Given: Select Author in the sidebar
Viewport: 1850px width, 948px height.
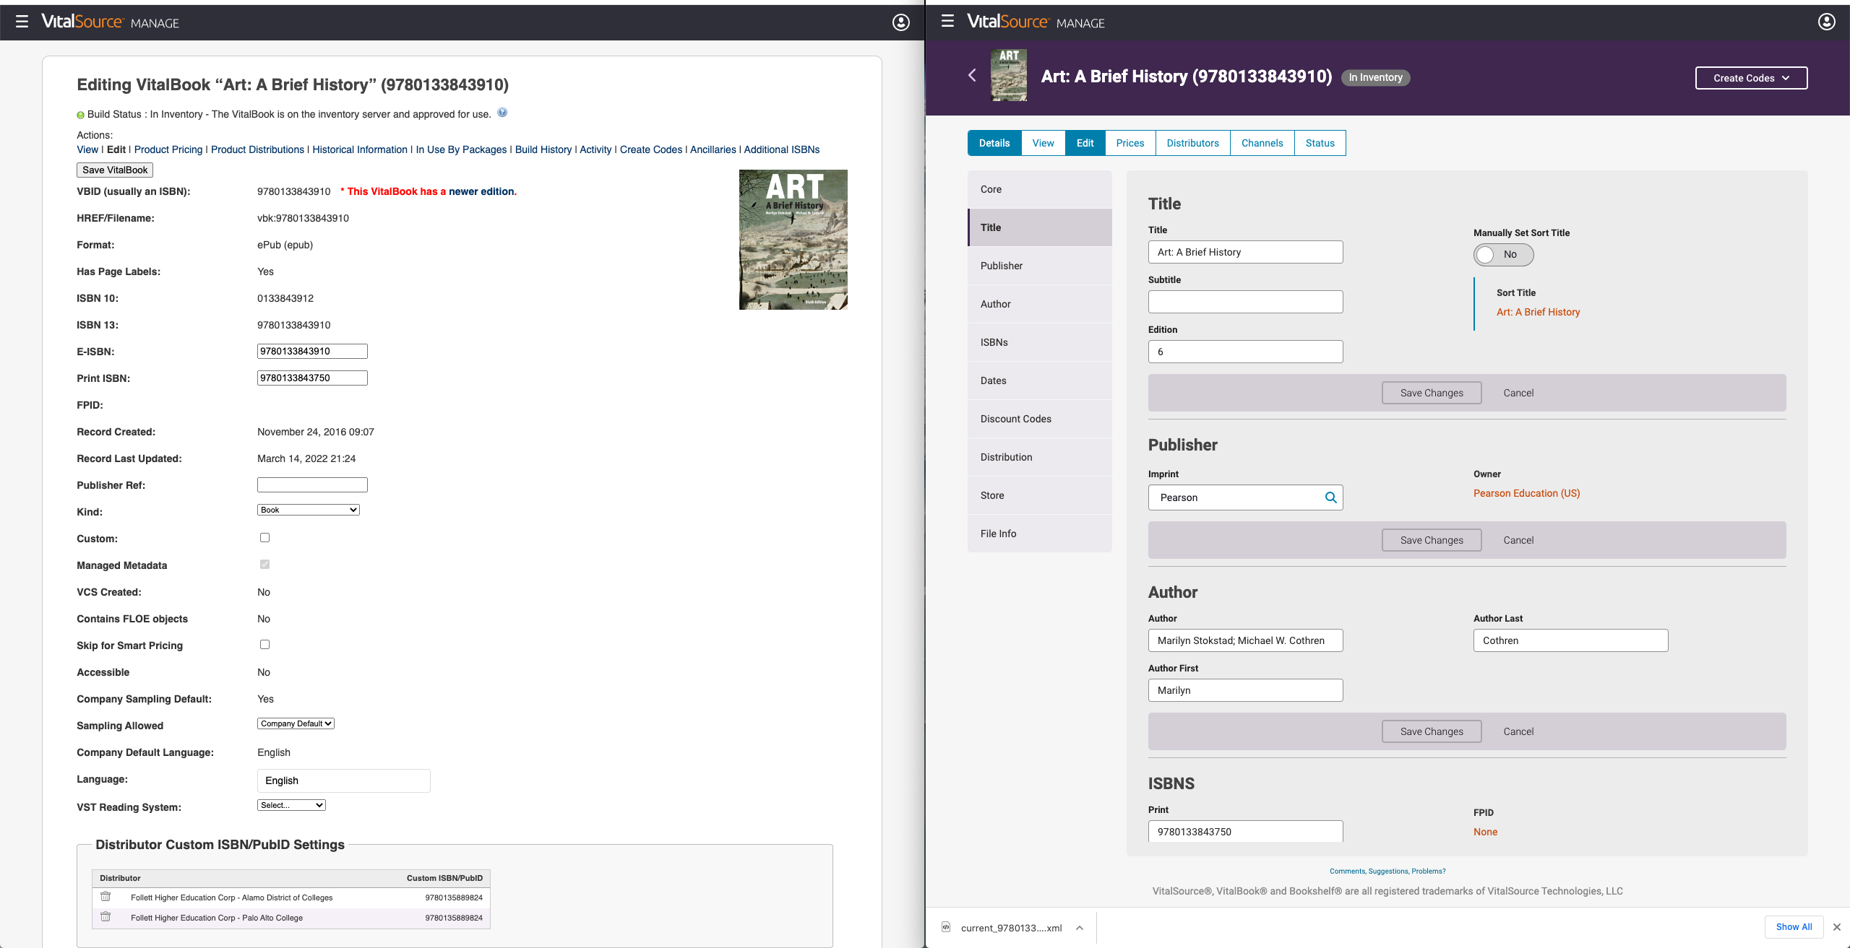Looking at the screenshot, I should pos(1039,304).
